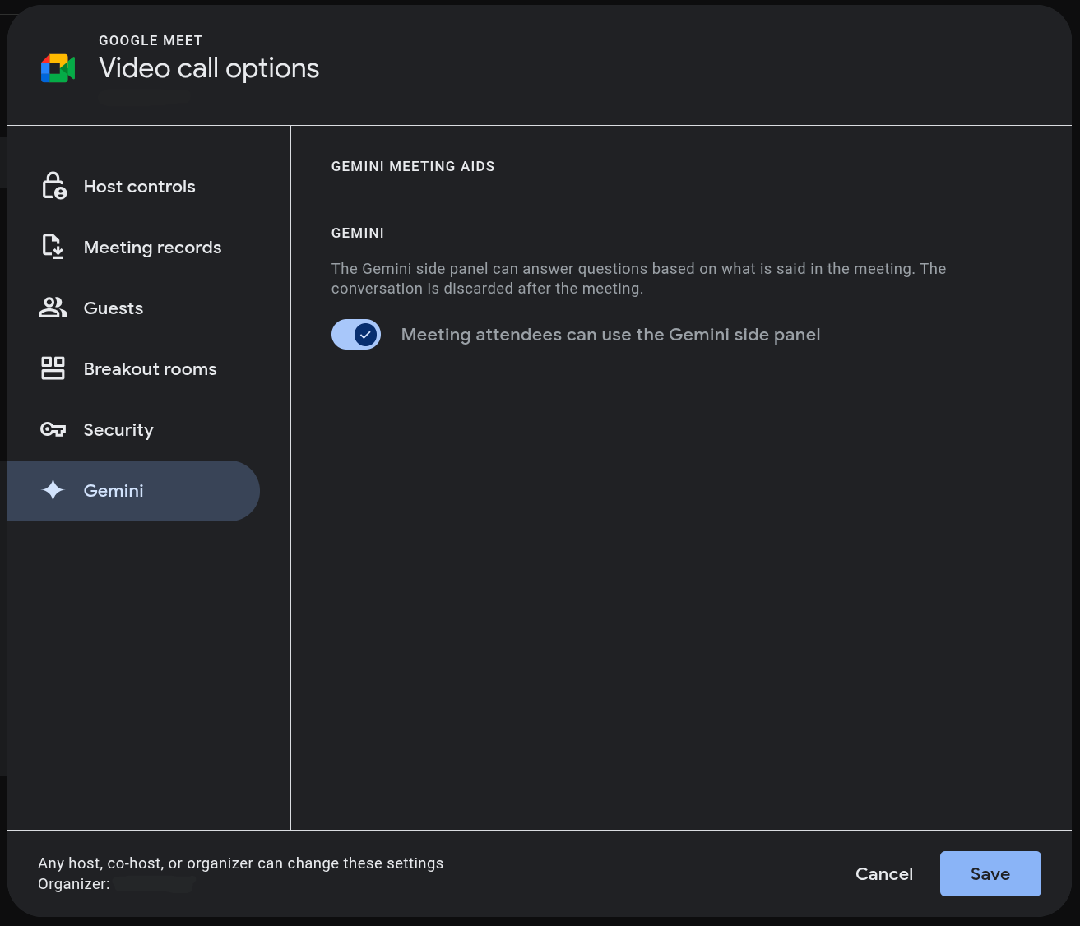1080x926 pixels.
Task: Click 'Any host, co-host, or organizer' note
Action: [241, 863]
